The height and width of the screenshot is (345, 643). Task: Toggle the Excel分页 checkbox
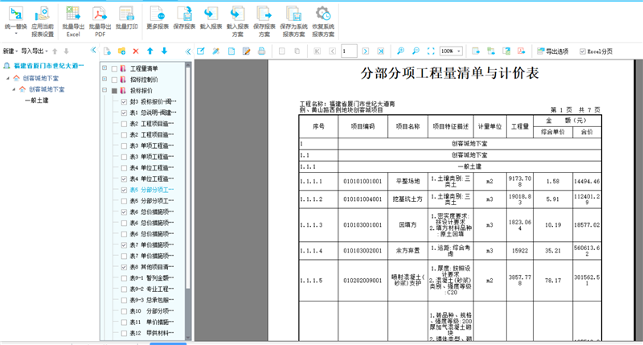(x=582, y=51)
